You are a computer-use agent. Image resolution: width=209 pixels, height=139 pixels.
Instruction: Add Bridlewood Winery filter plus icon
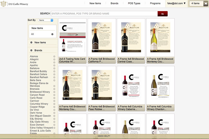pos(54,92)
